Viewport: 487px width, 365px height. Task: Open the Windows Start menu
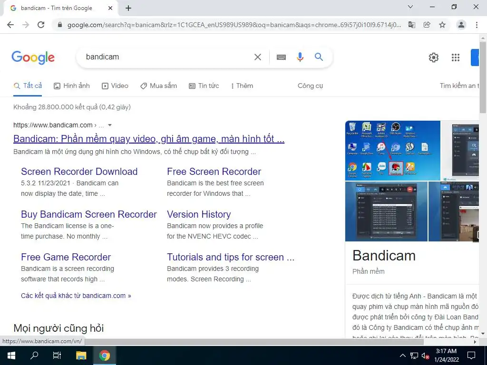tap(11, 355)
